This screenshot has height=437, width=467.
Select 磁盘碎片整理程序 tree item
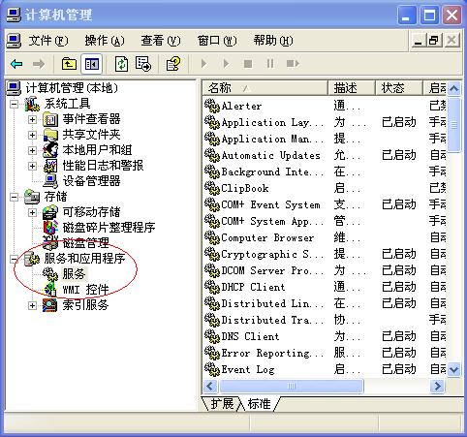pyautogui.click(x=109, y=228)
